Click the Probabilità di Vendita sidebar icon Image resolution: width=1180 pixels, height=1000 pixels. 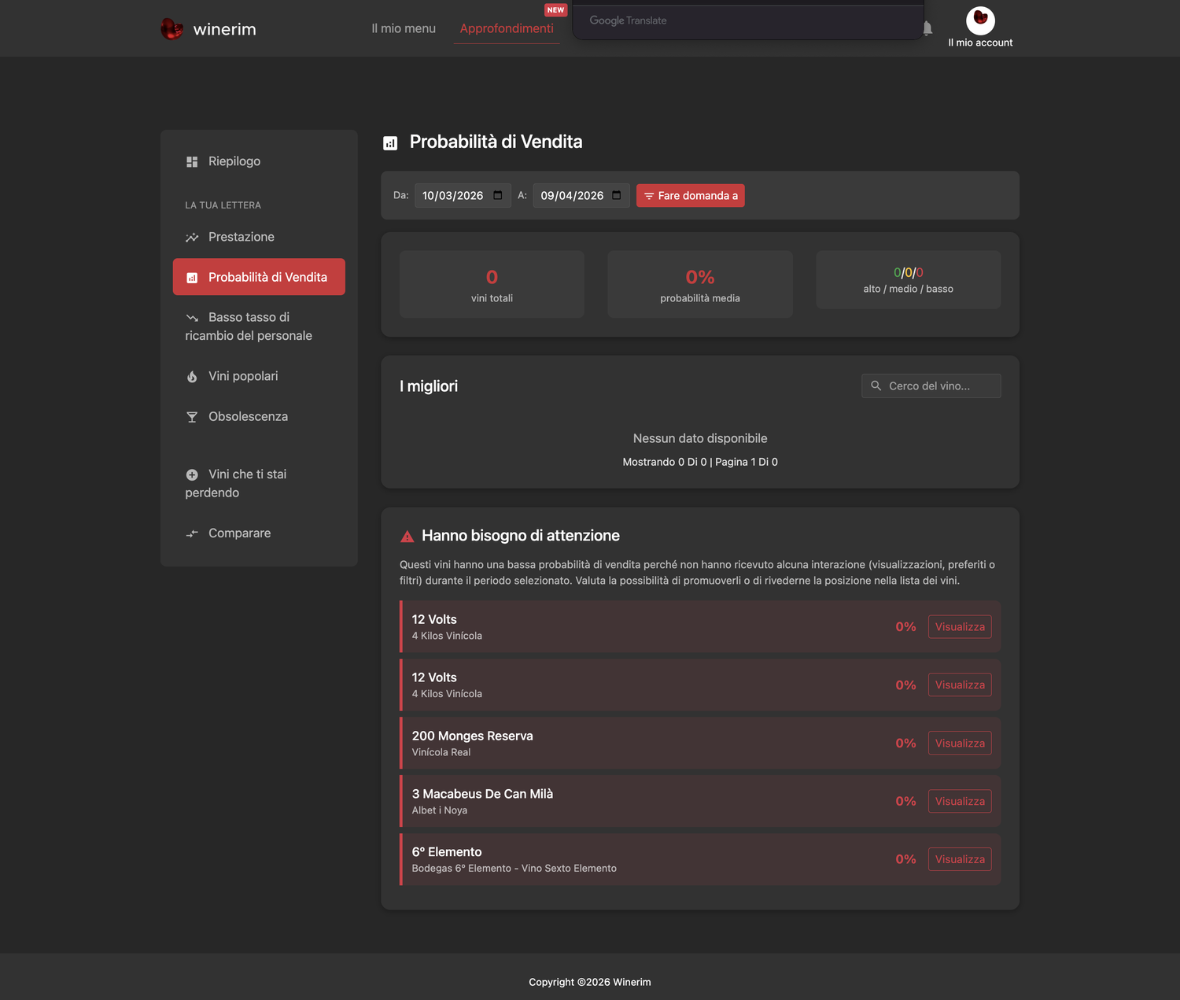(192, 278)
